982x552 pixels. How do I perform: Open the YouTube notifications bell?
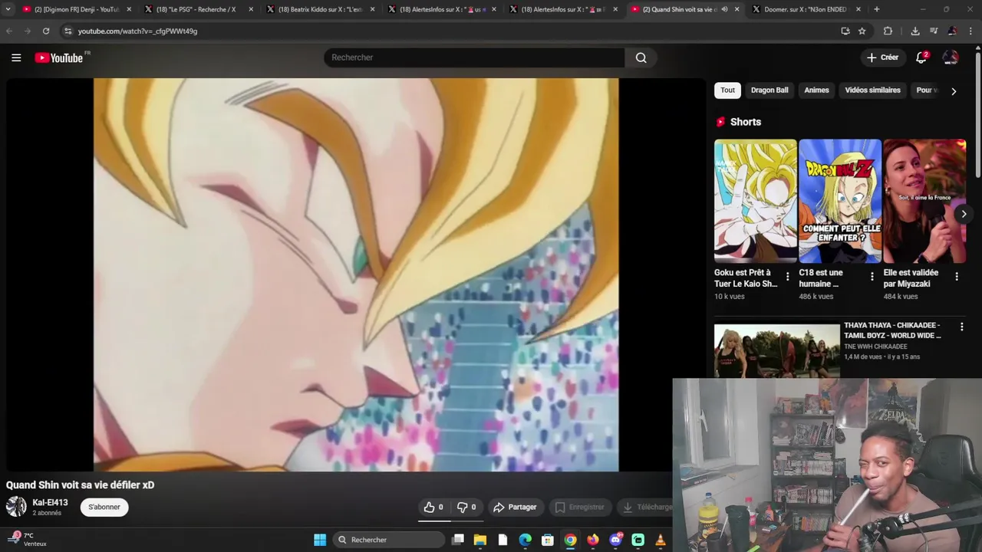coord(921,58)
